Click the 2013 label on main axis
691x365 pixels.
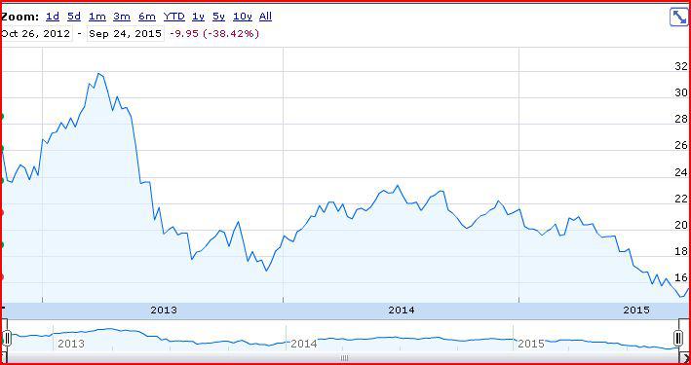[x=164, y=310]
